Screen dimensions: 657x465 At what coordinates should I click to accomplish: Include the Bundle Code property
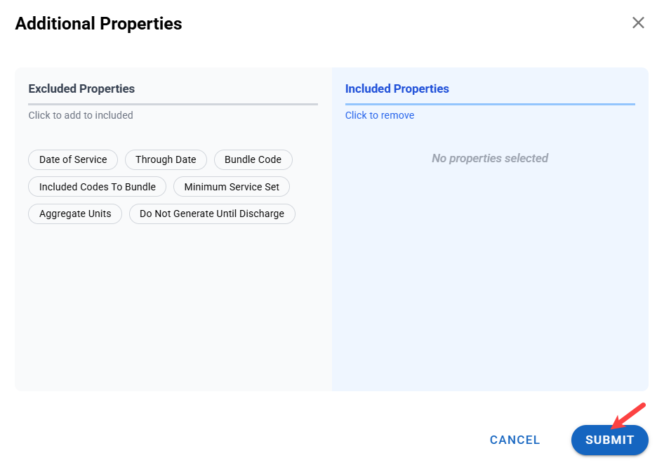[253, 159]
